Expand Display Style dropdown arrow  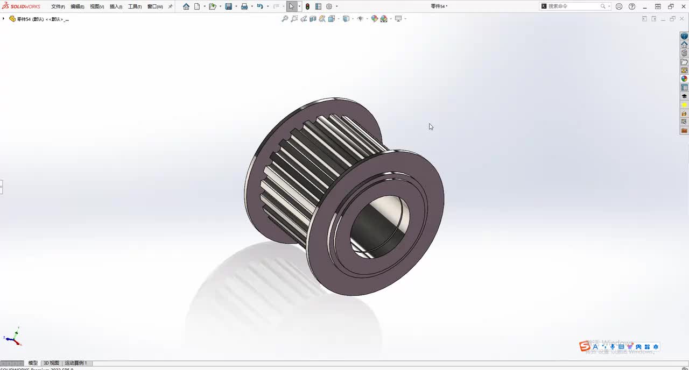click(x=353, y=19)
